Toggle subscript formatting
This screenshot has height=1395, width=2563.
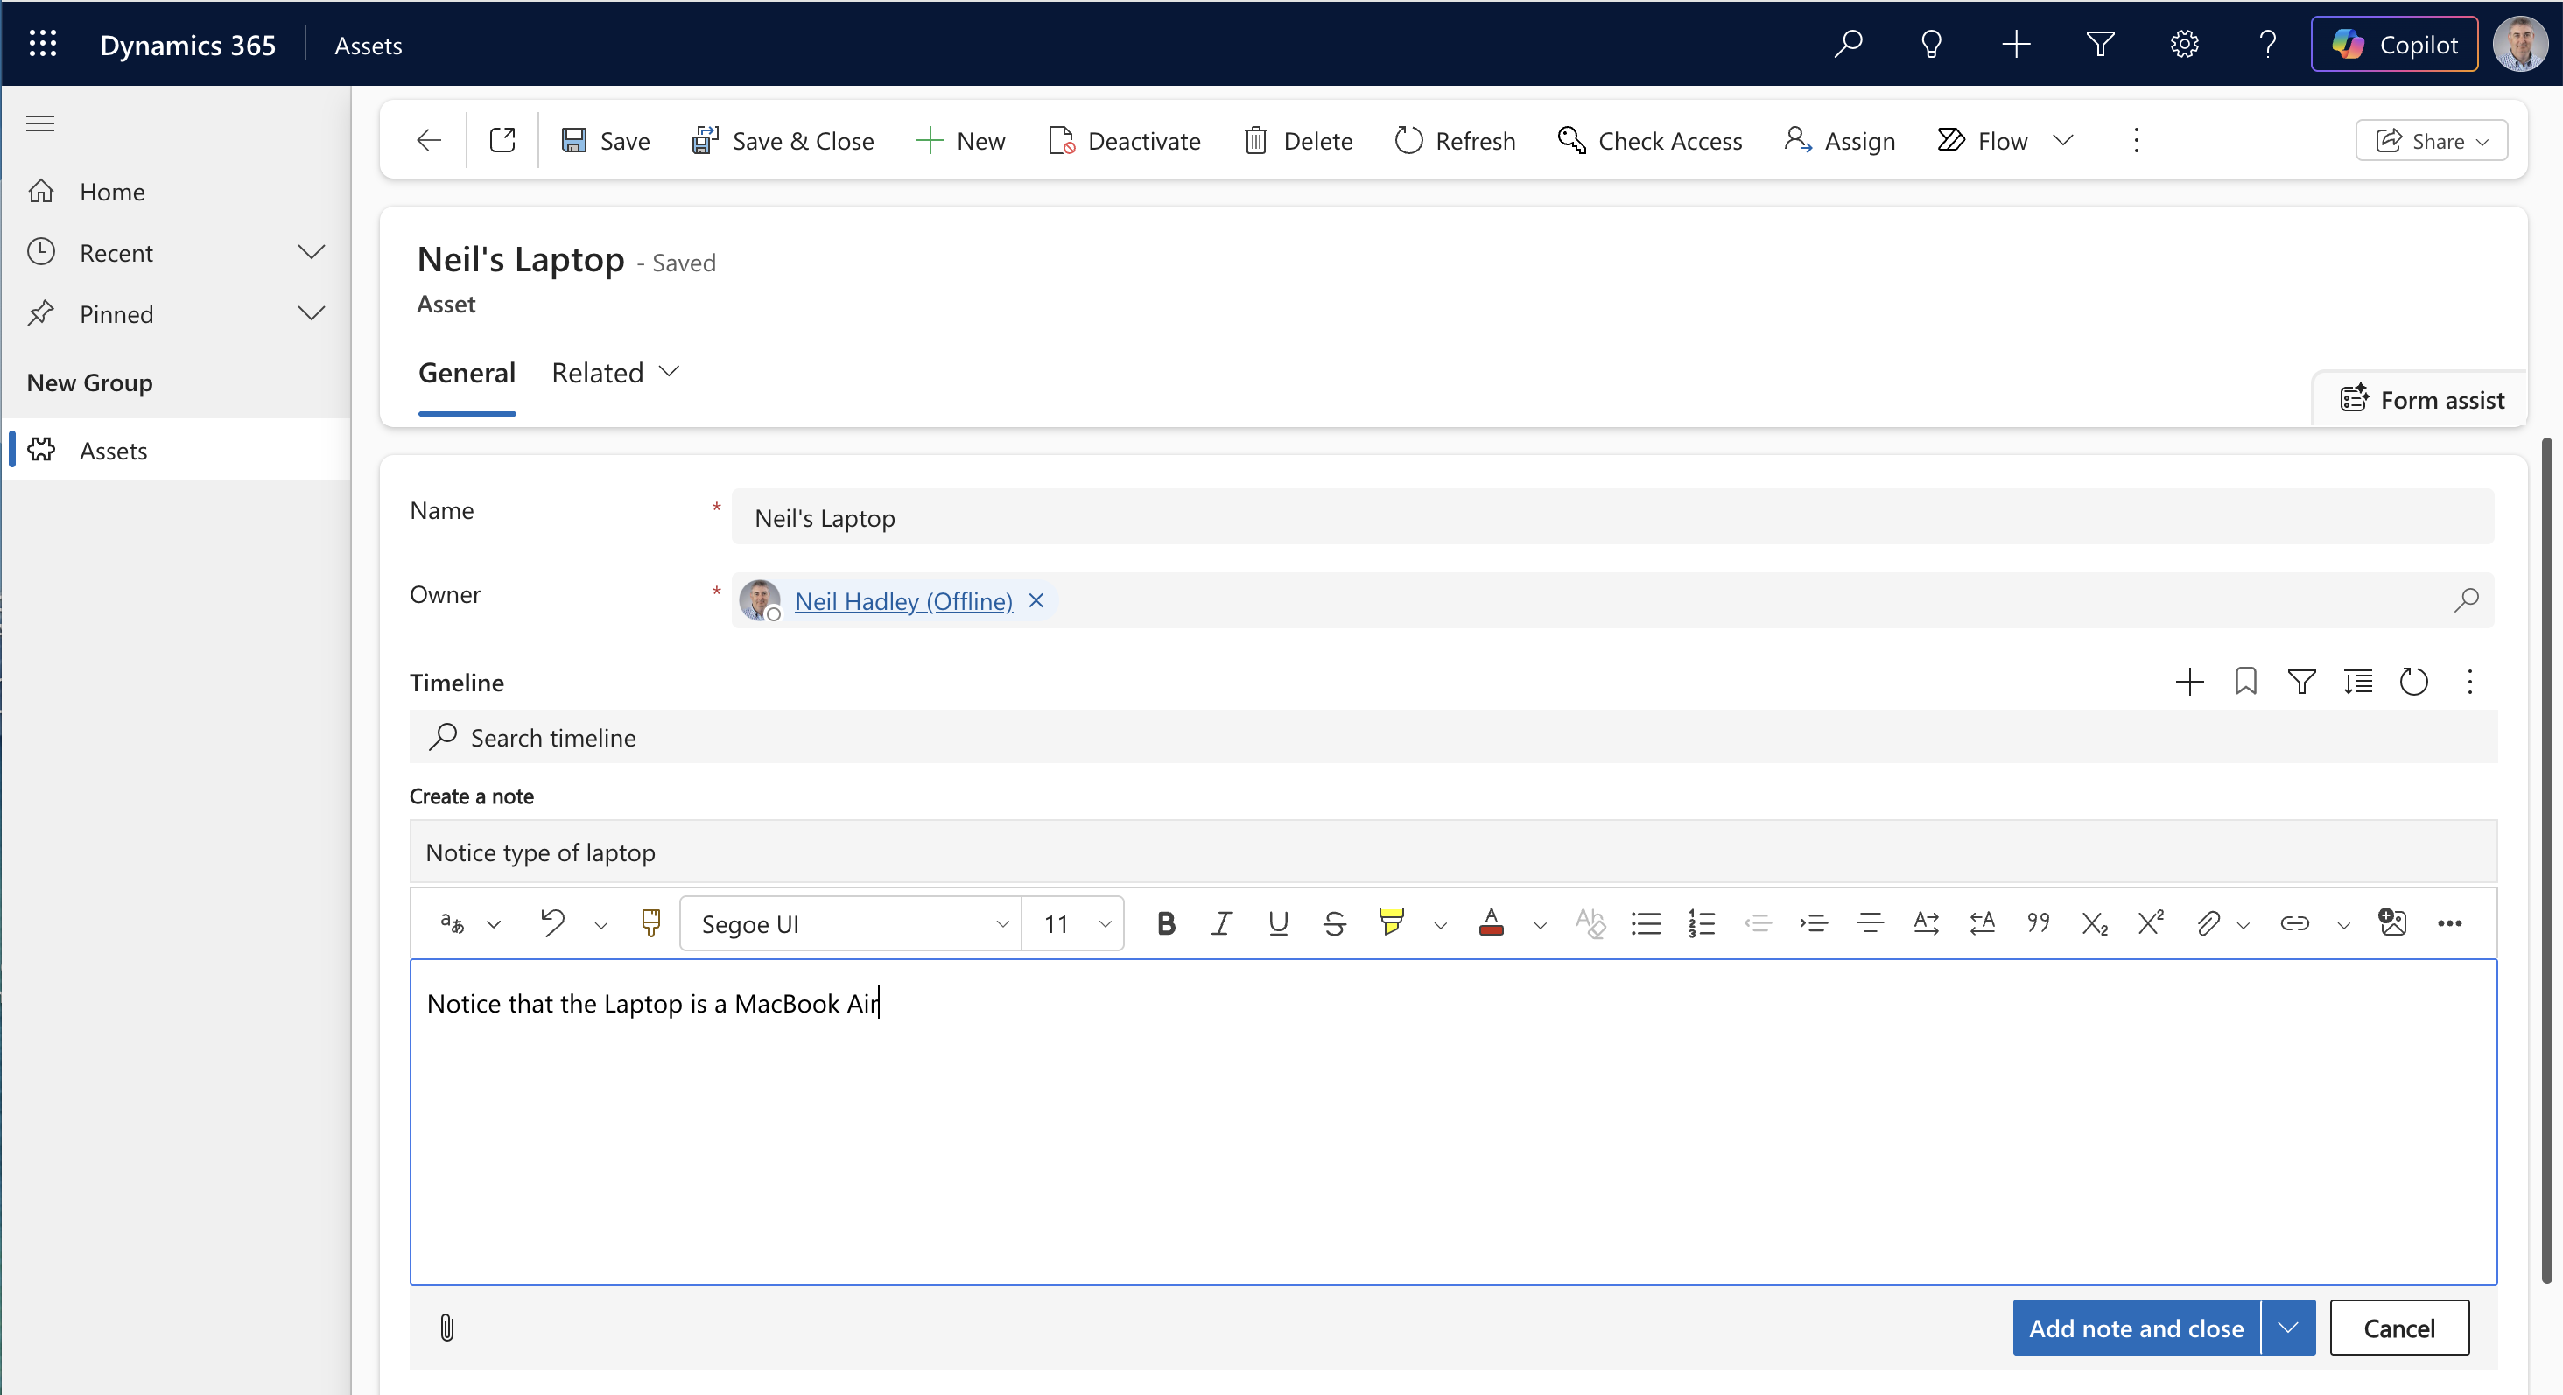pos(2095,923)
